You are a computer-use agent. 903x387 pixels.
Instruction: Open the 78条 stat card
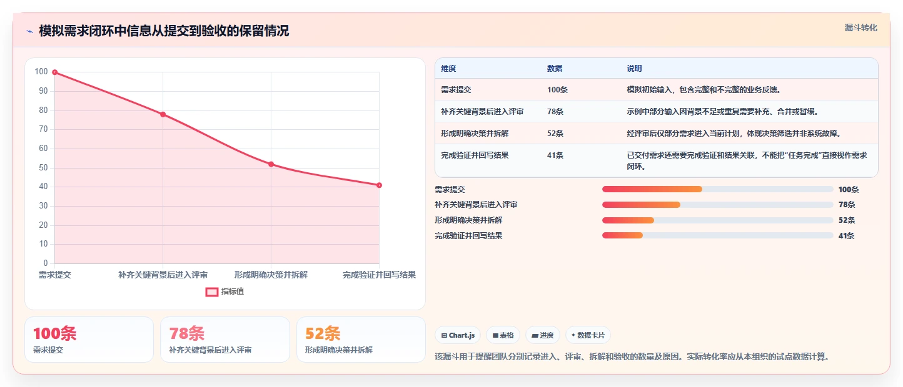point(225,340)
